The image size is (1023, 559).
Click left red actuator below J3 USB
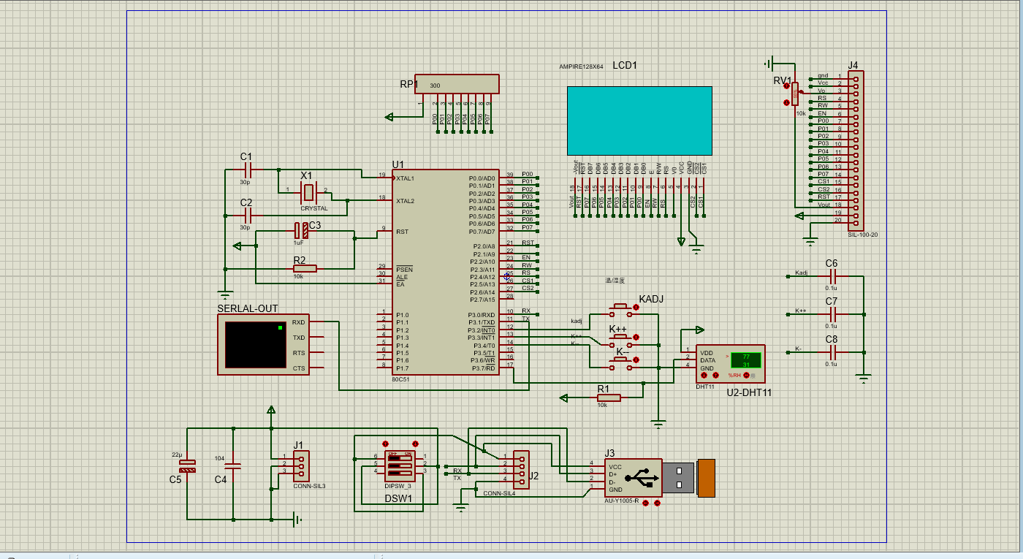tap(645, 503)
